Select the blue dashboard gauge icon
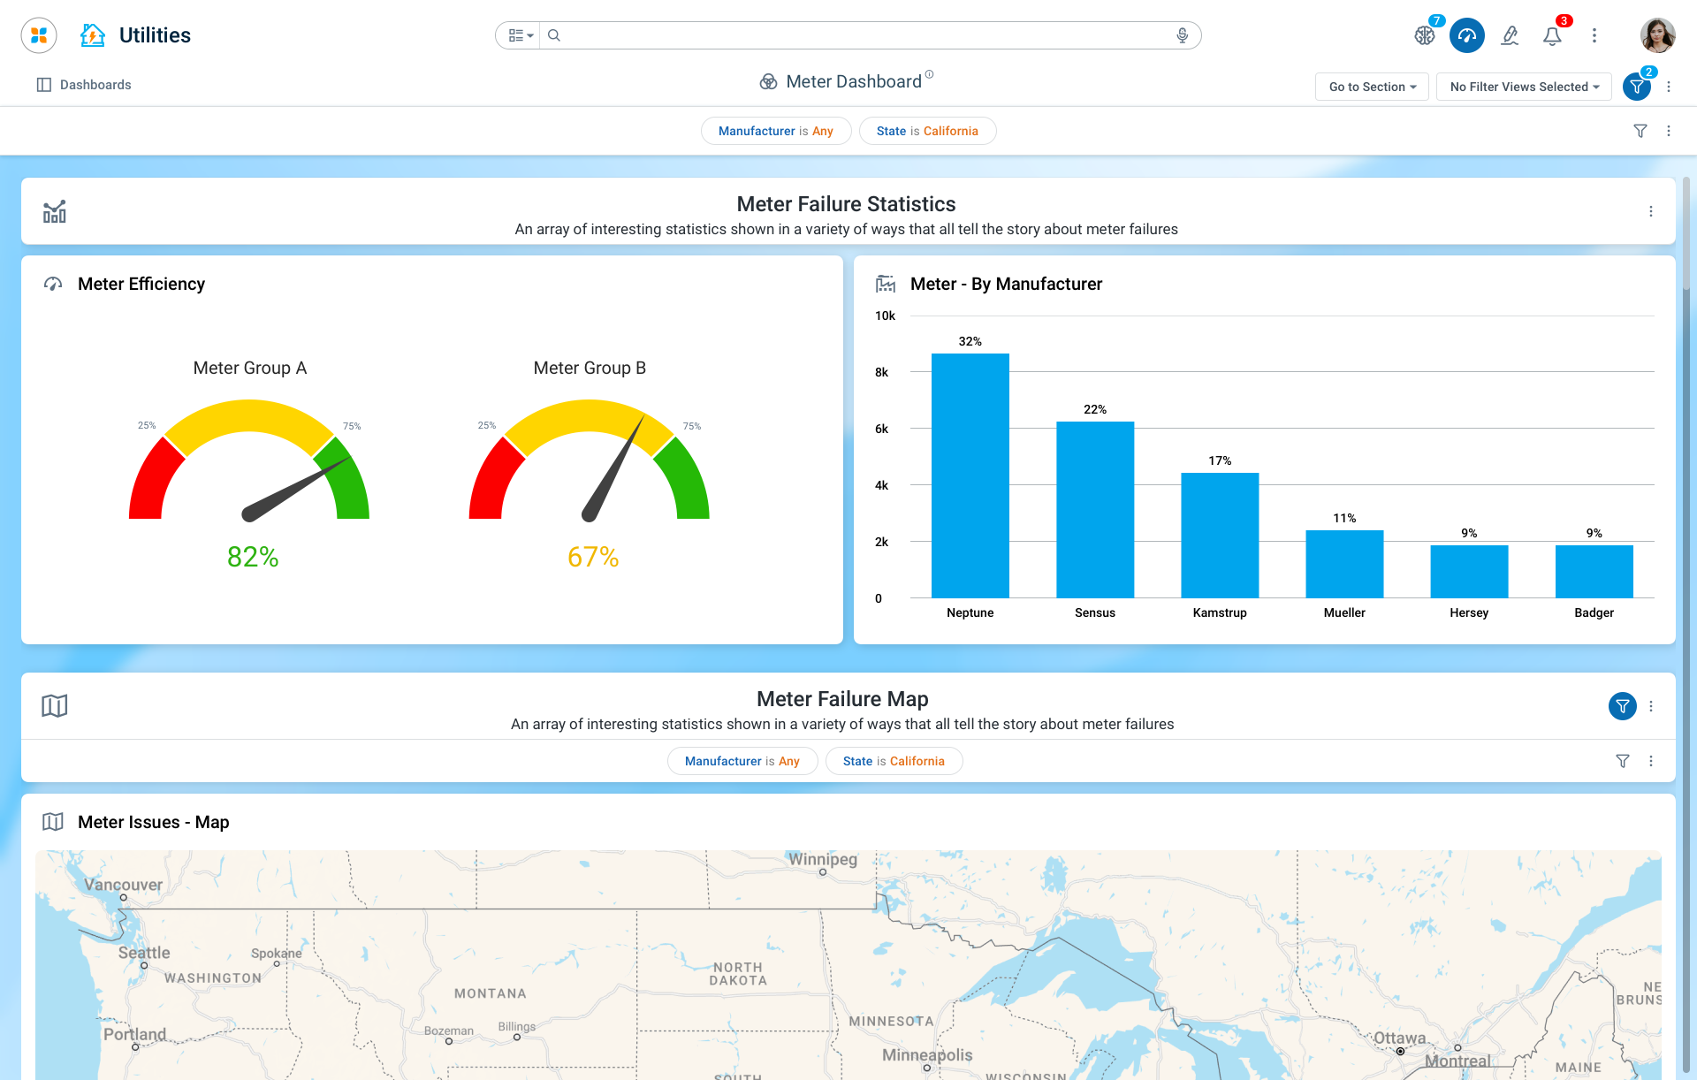The image size is (1697, 1080). coord(1466,35)
